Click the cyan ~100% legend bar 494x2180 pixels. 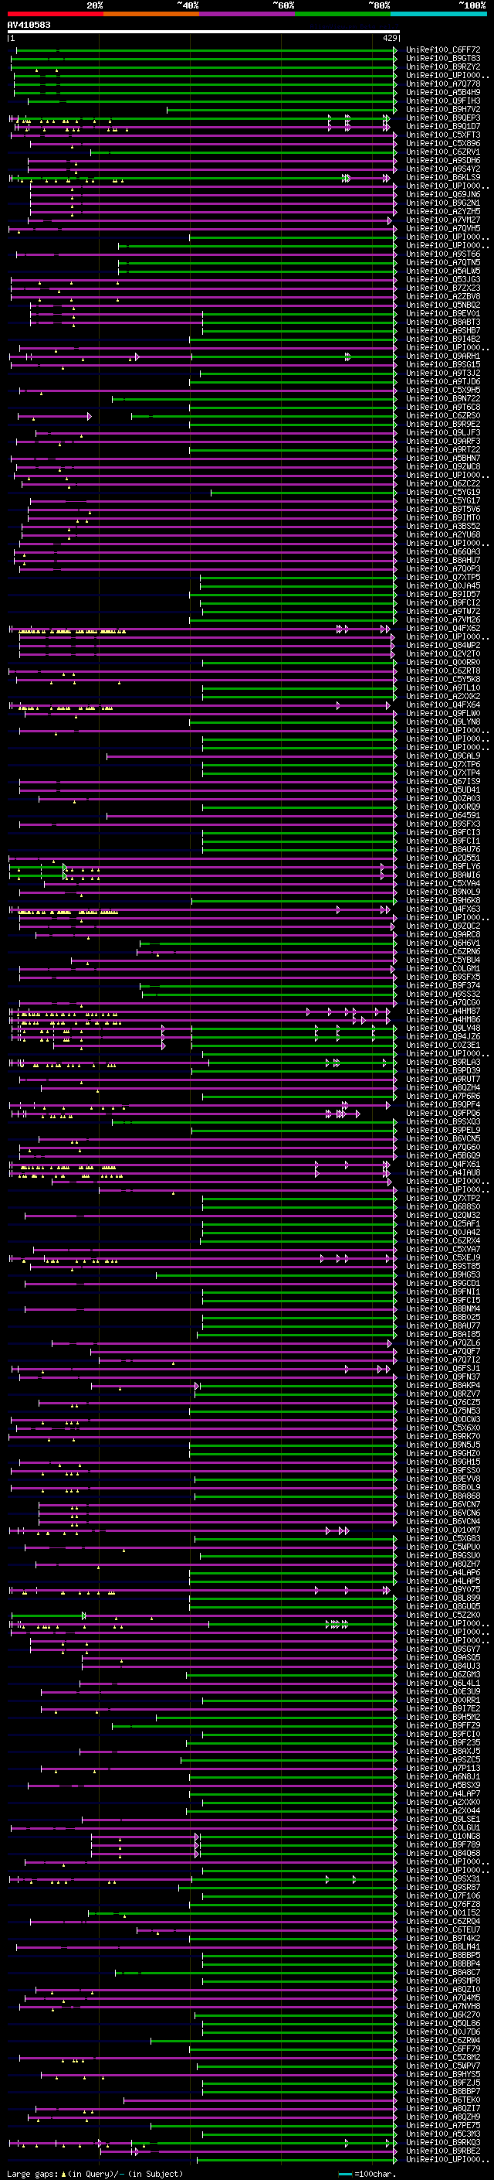tap(438, 14)
